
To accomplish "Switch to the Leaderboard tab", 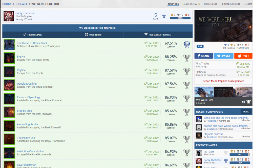I will (x=191, y=4).
